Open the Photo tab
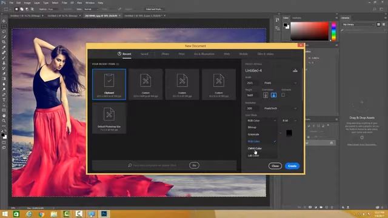Image resolution: width=388 pixels, height=218 pixels. pyautogui.click(x=166, y=54)
